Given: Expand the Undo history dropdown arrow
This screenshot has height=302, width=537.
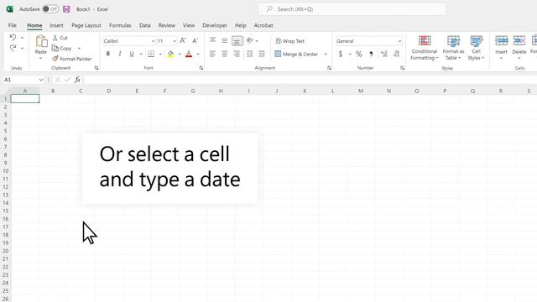Looking at the screenshot, I should point(23,37).
